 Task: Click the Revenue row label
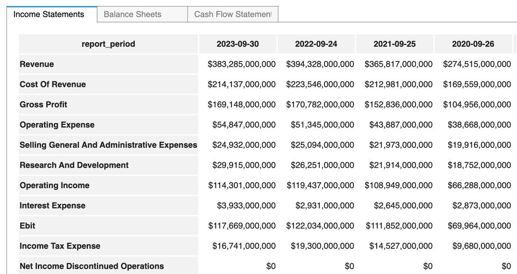pyautogui.click(x=37, y=64)
